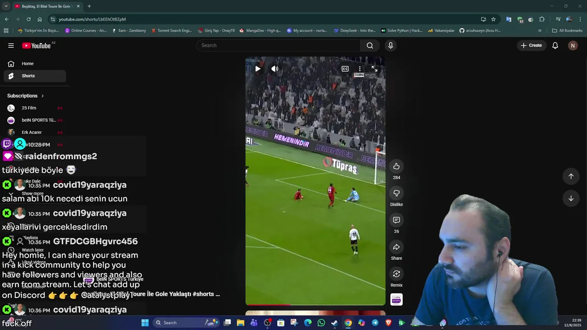The height and width of the screenshot is (330, 587).
Task: Open the MangaDex bookmark
Action: [260, 31]
